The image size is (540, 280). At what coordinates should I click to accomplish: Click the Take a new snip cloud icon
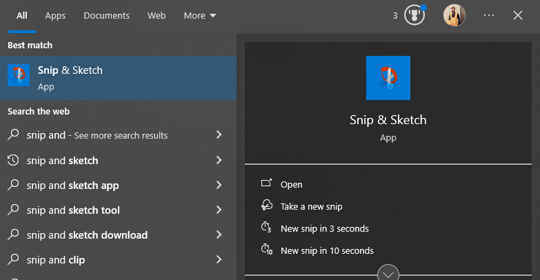[x=267, y=206]
